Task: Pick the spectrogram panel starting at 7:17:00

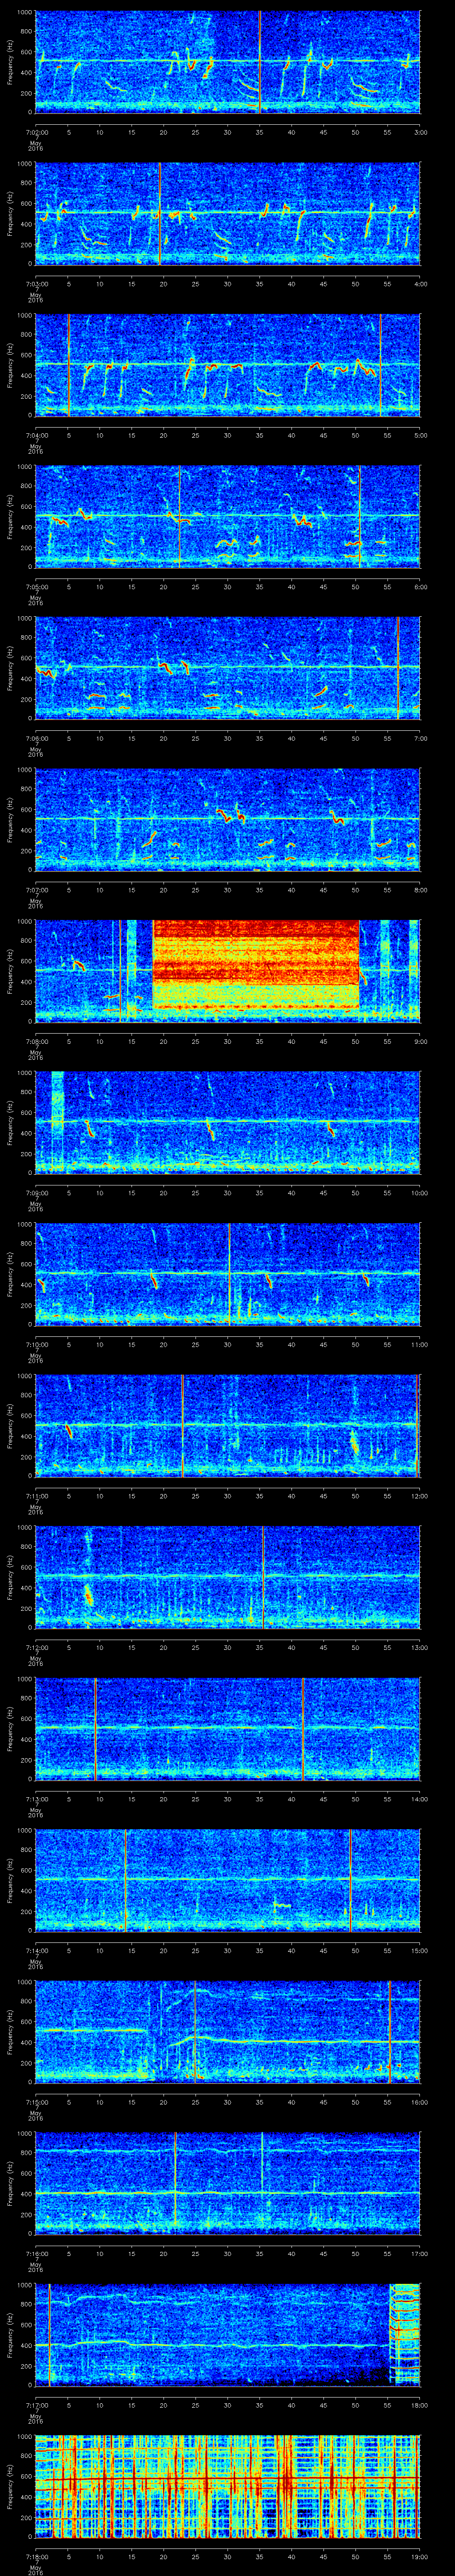Action: [x=228, y=2334]
